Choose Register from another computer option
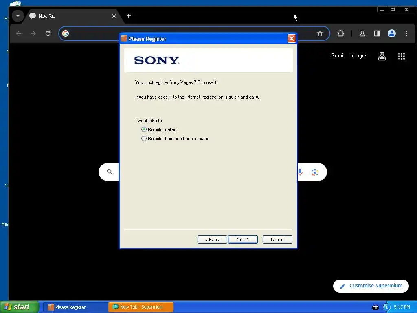 144,139
